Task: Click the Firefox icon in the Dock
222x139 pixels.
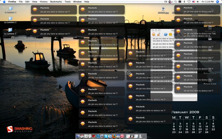Action: [x=114, y=136]
